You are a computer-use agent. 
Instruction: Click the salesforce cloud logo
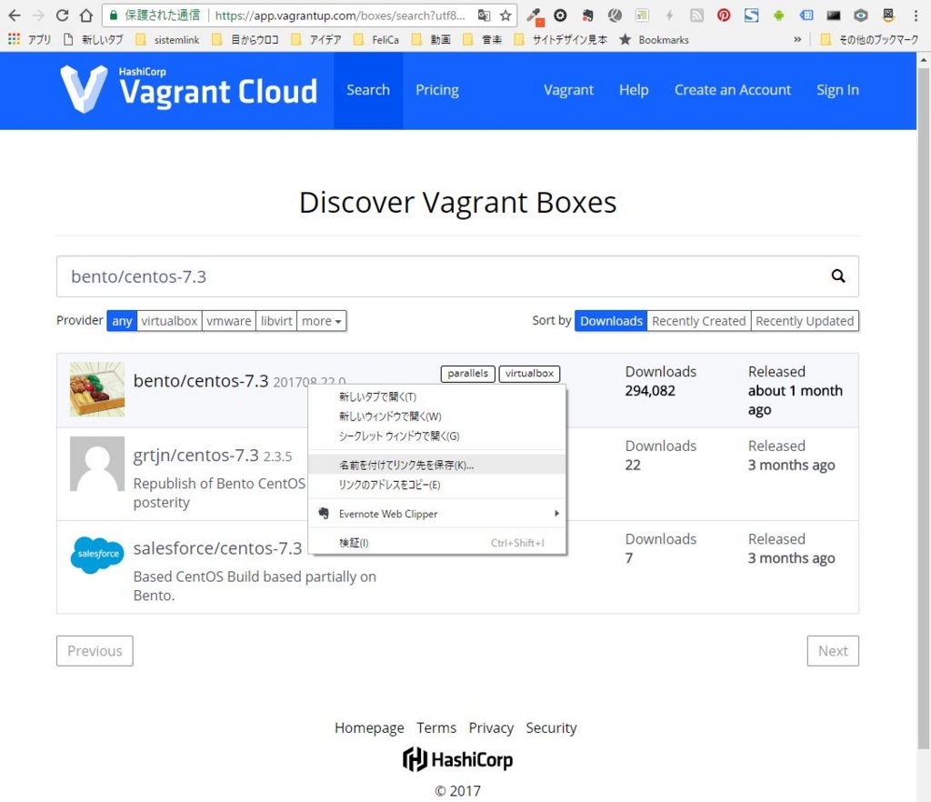(97, 555)
